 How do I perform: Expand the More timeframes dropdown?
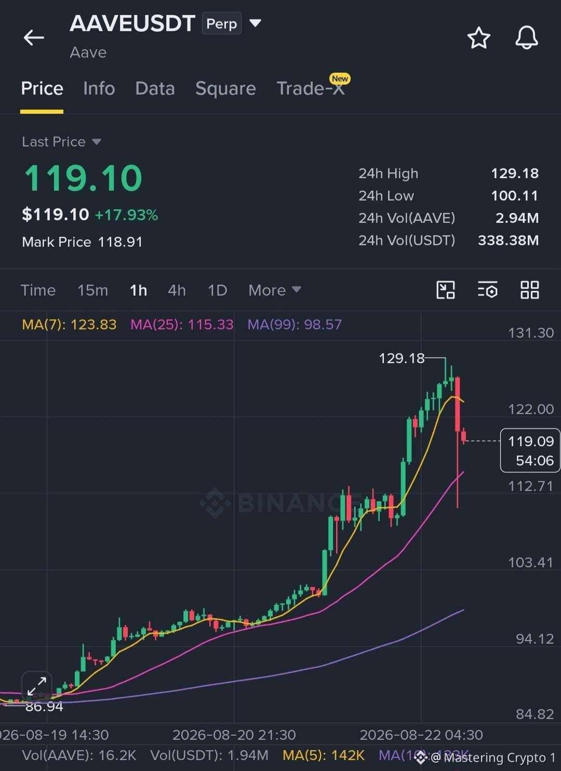274,290
